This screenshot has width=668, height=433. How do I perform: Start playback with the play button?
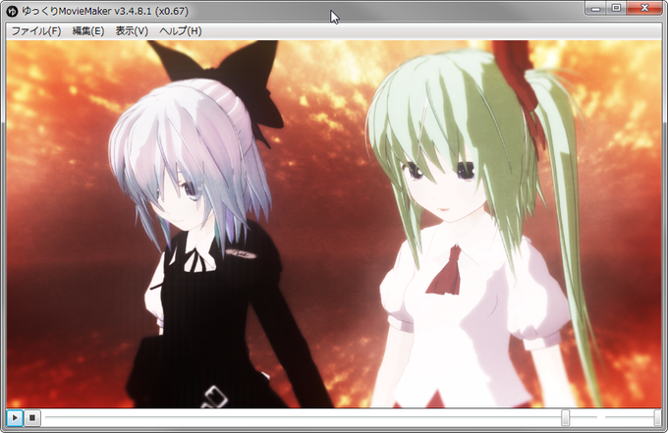(15, 417)
